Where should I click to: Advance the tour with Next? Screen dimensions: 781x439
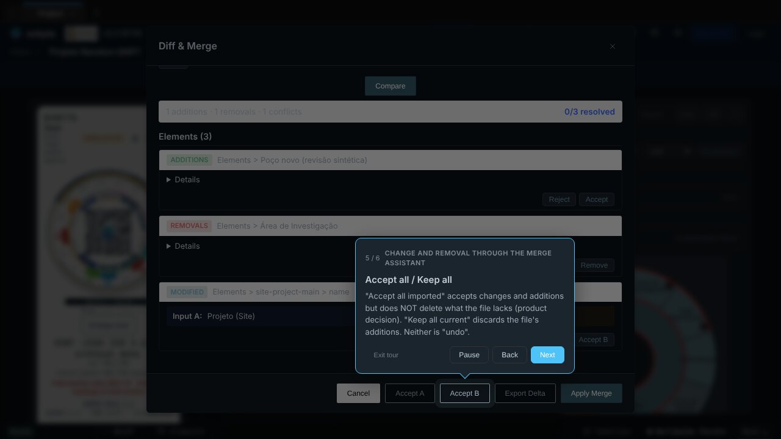(x=547, y=355)
